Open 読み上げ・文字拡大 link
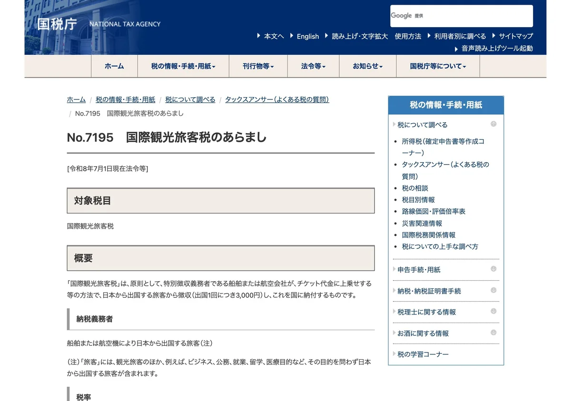The width and height of the screenshot is (571, 401). [360, 36]
